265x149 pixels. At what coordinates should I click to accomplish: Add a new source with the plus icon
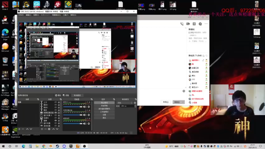pyautogui.click(x=42, y=129)
